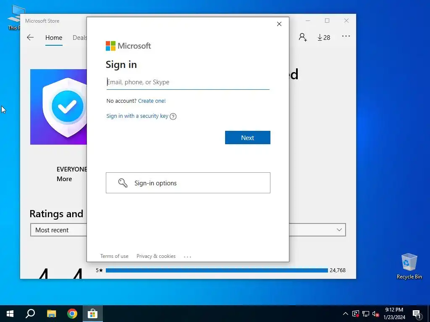Click the security status tray icon with red dot
This screenshot has height=322, width=430.
point(356,314)
